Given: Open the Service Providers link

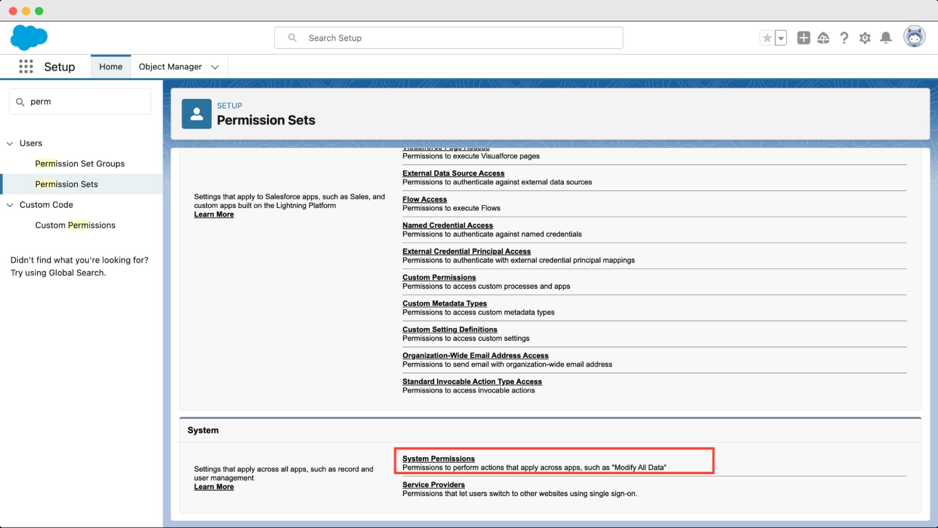Looking at the screenshot, I should pos(434,484).
